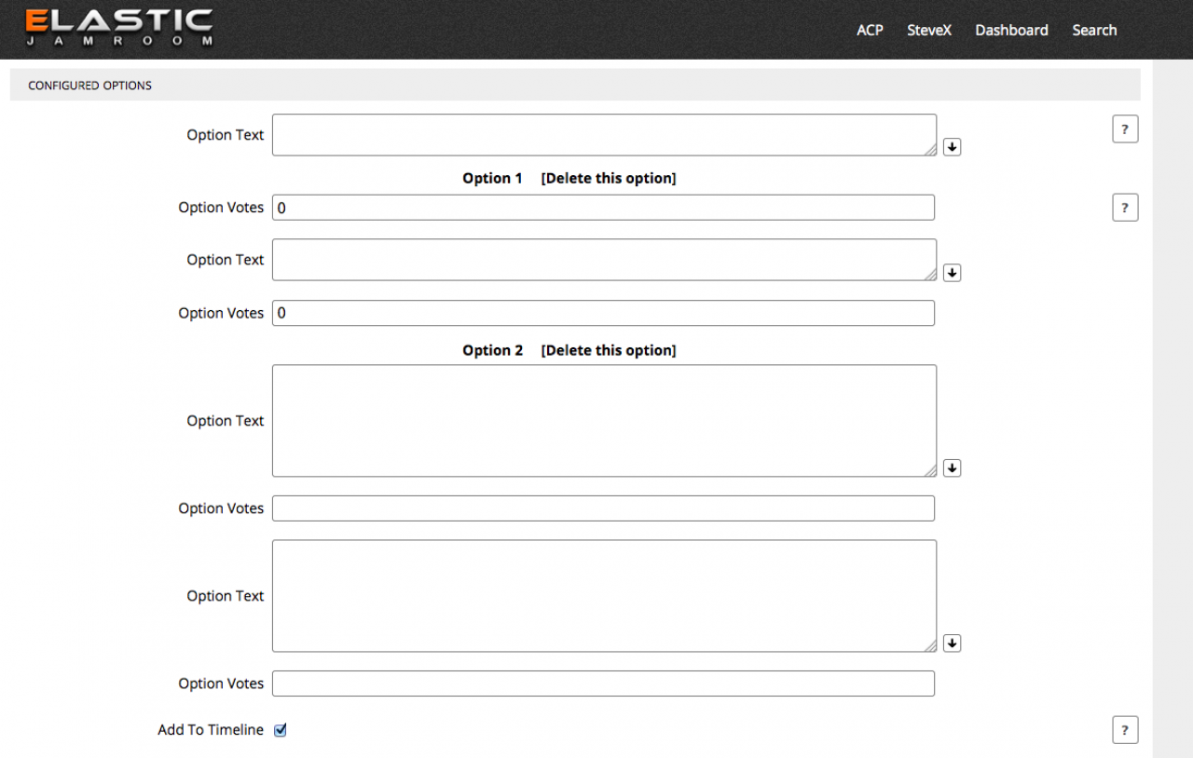Screen dimensions: 1193x758
Task: Uncheck the Add To Timeline checkbox
Action: click(x=281, y=730)
